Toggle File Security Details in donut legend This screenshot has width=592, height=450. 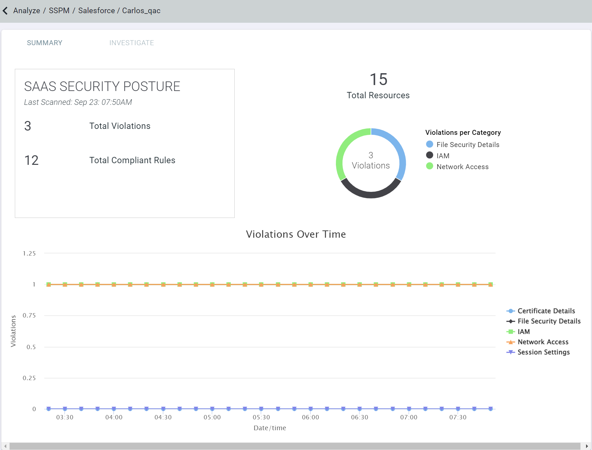point(467,145)
